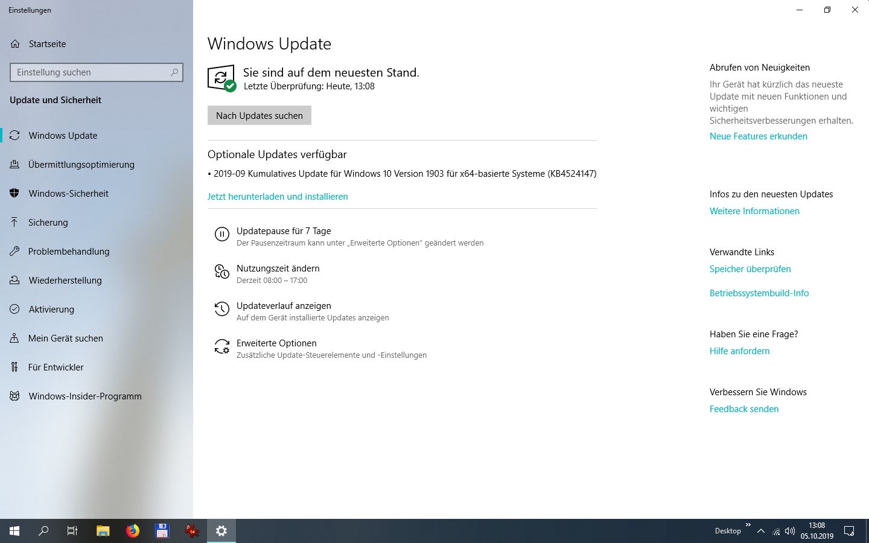Click the Desktop toolbar label in taskbar
Image resolution: width=869 pixels, height=543 pixels.
(728, 531)
